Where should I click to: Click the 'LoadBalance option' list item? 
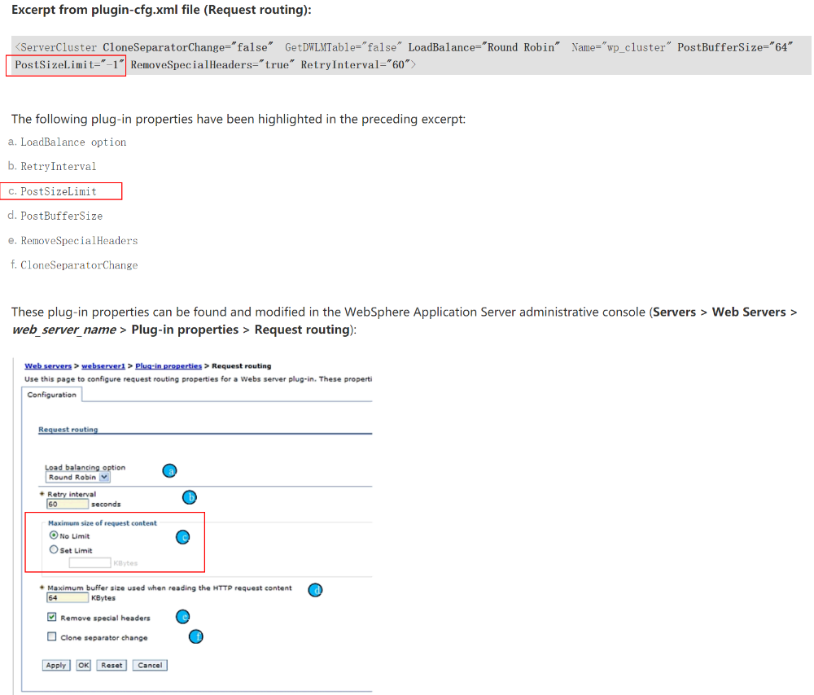(73, 142)
